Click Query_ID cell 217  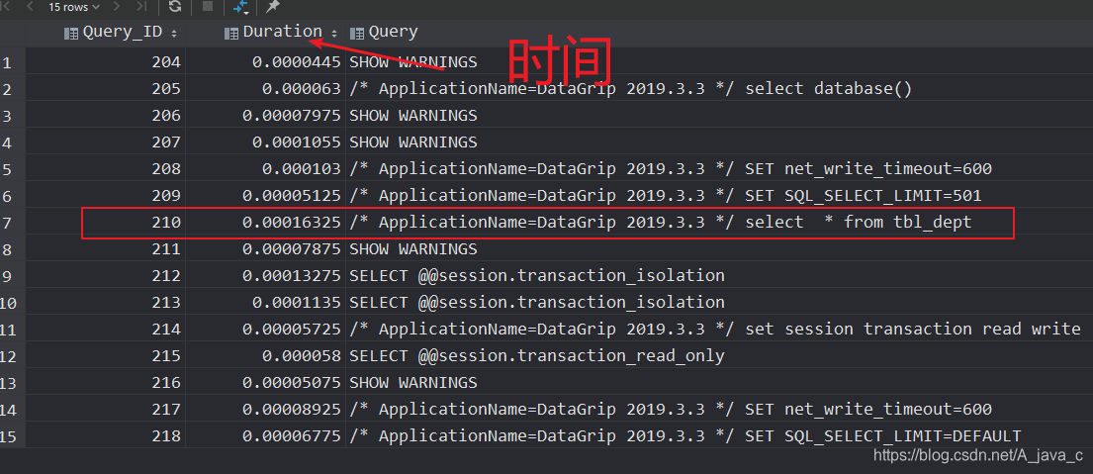[x=166, y=409]
